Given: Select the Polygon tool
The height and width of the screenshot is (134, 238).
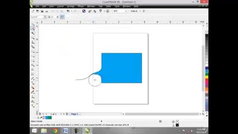Looking at the screenshot, I should click(33, 60).
